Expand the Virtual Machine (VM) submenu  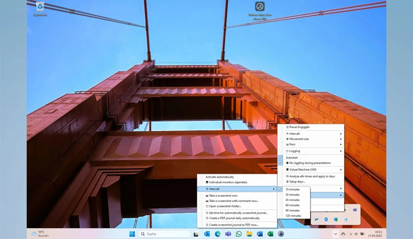pos(311,170)
